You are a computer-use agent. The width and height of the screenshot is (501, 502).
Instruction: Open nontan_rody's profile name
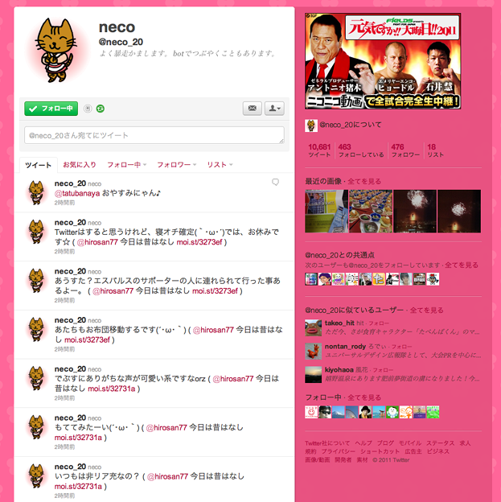pos(345,347)
